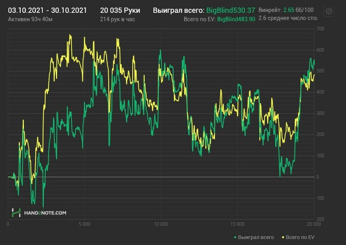Viewport: 346px width, 245px height.
Task: Select the green legend dot for winnings
Action: 235,238
